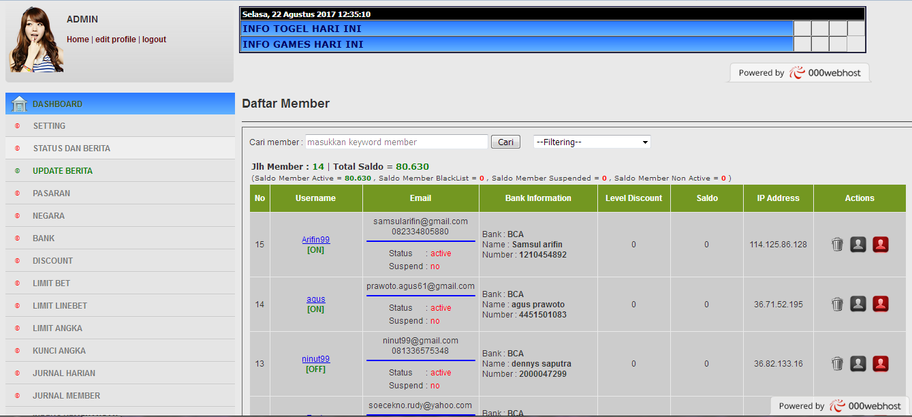Open the Arifin99 username link
The height and width of the screenshot is (417, 912).
(x=316, y=240)
